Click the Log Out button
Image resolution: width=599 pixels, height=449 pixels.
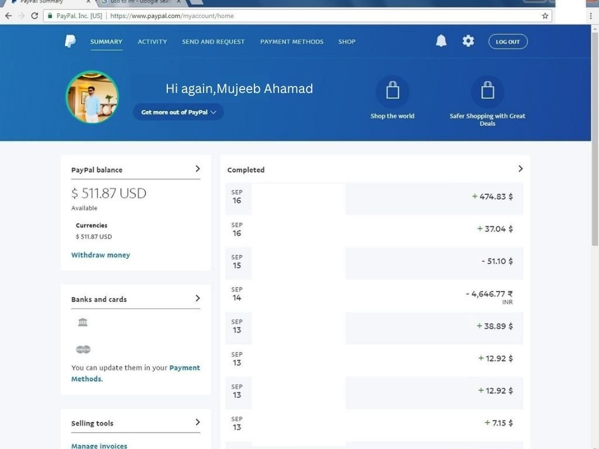click(508, 42)
